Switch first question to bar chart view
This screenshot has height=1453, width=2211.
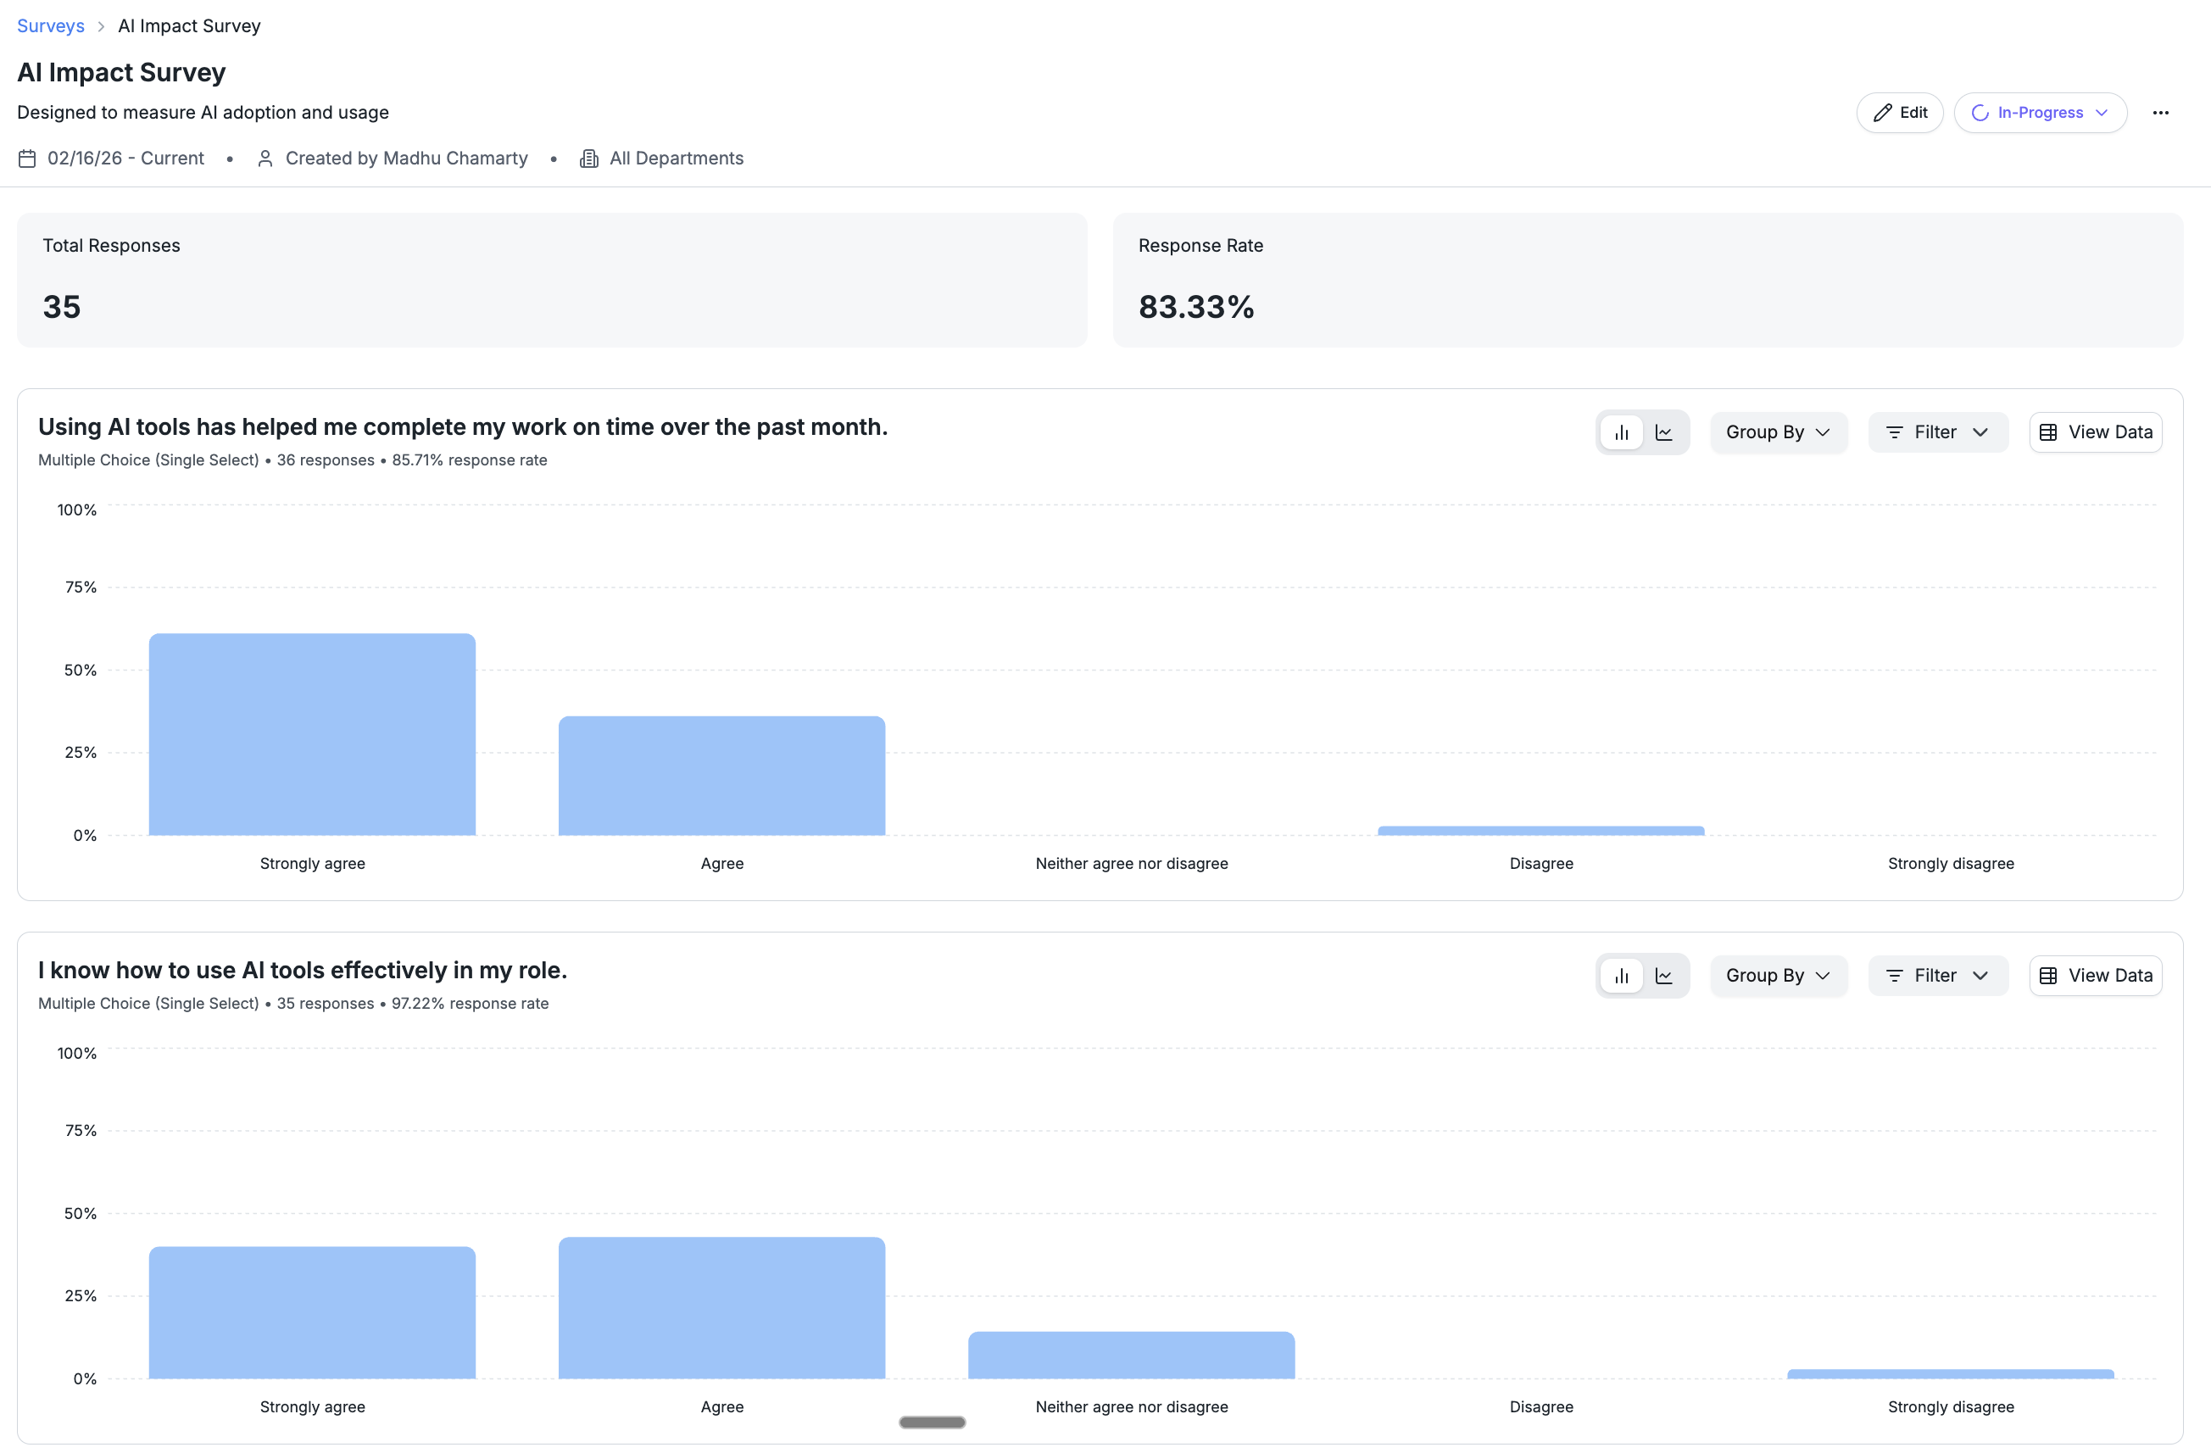[x=1621, y=432]
